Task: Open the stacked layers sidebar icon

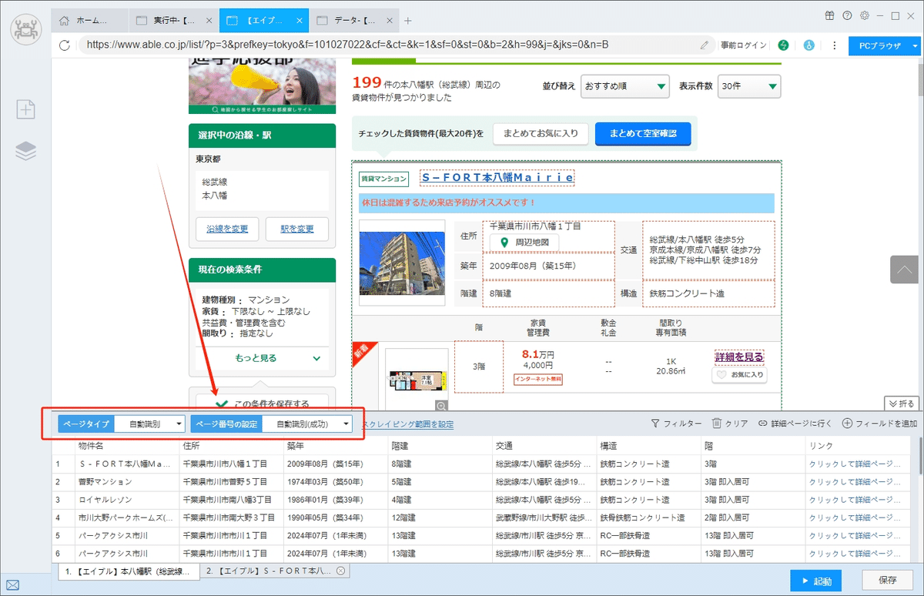Action: [26, 152]
